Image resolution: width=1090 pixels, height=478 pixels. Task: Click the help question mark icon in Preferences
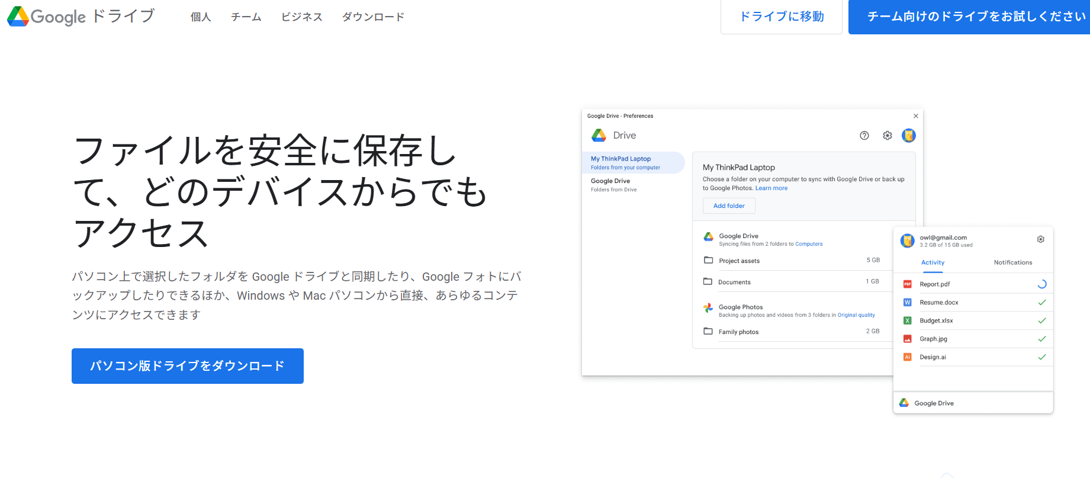[x=864, y=136]
